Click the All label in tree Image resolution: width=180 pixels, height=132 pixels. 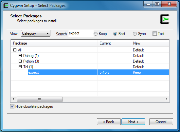point(20,50)
